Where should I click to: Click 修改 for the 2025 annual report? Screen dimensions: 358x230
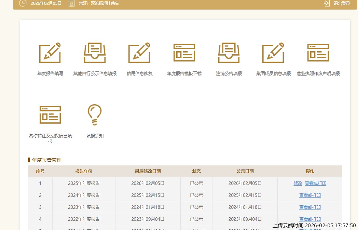click(x=298, y=183)
